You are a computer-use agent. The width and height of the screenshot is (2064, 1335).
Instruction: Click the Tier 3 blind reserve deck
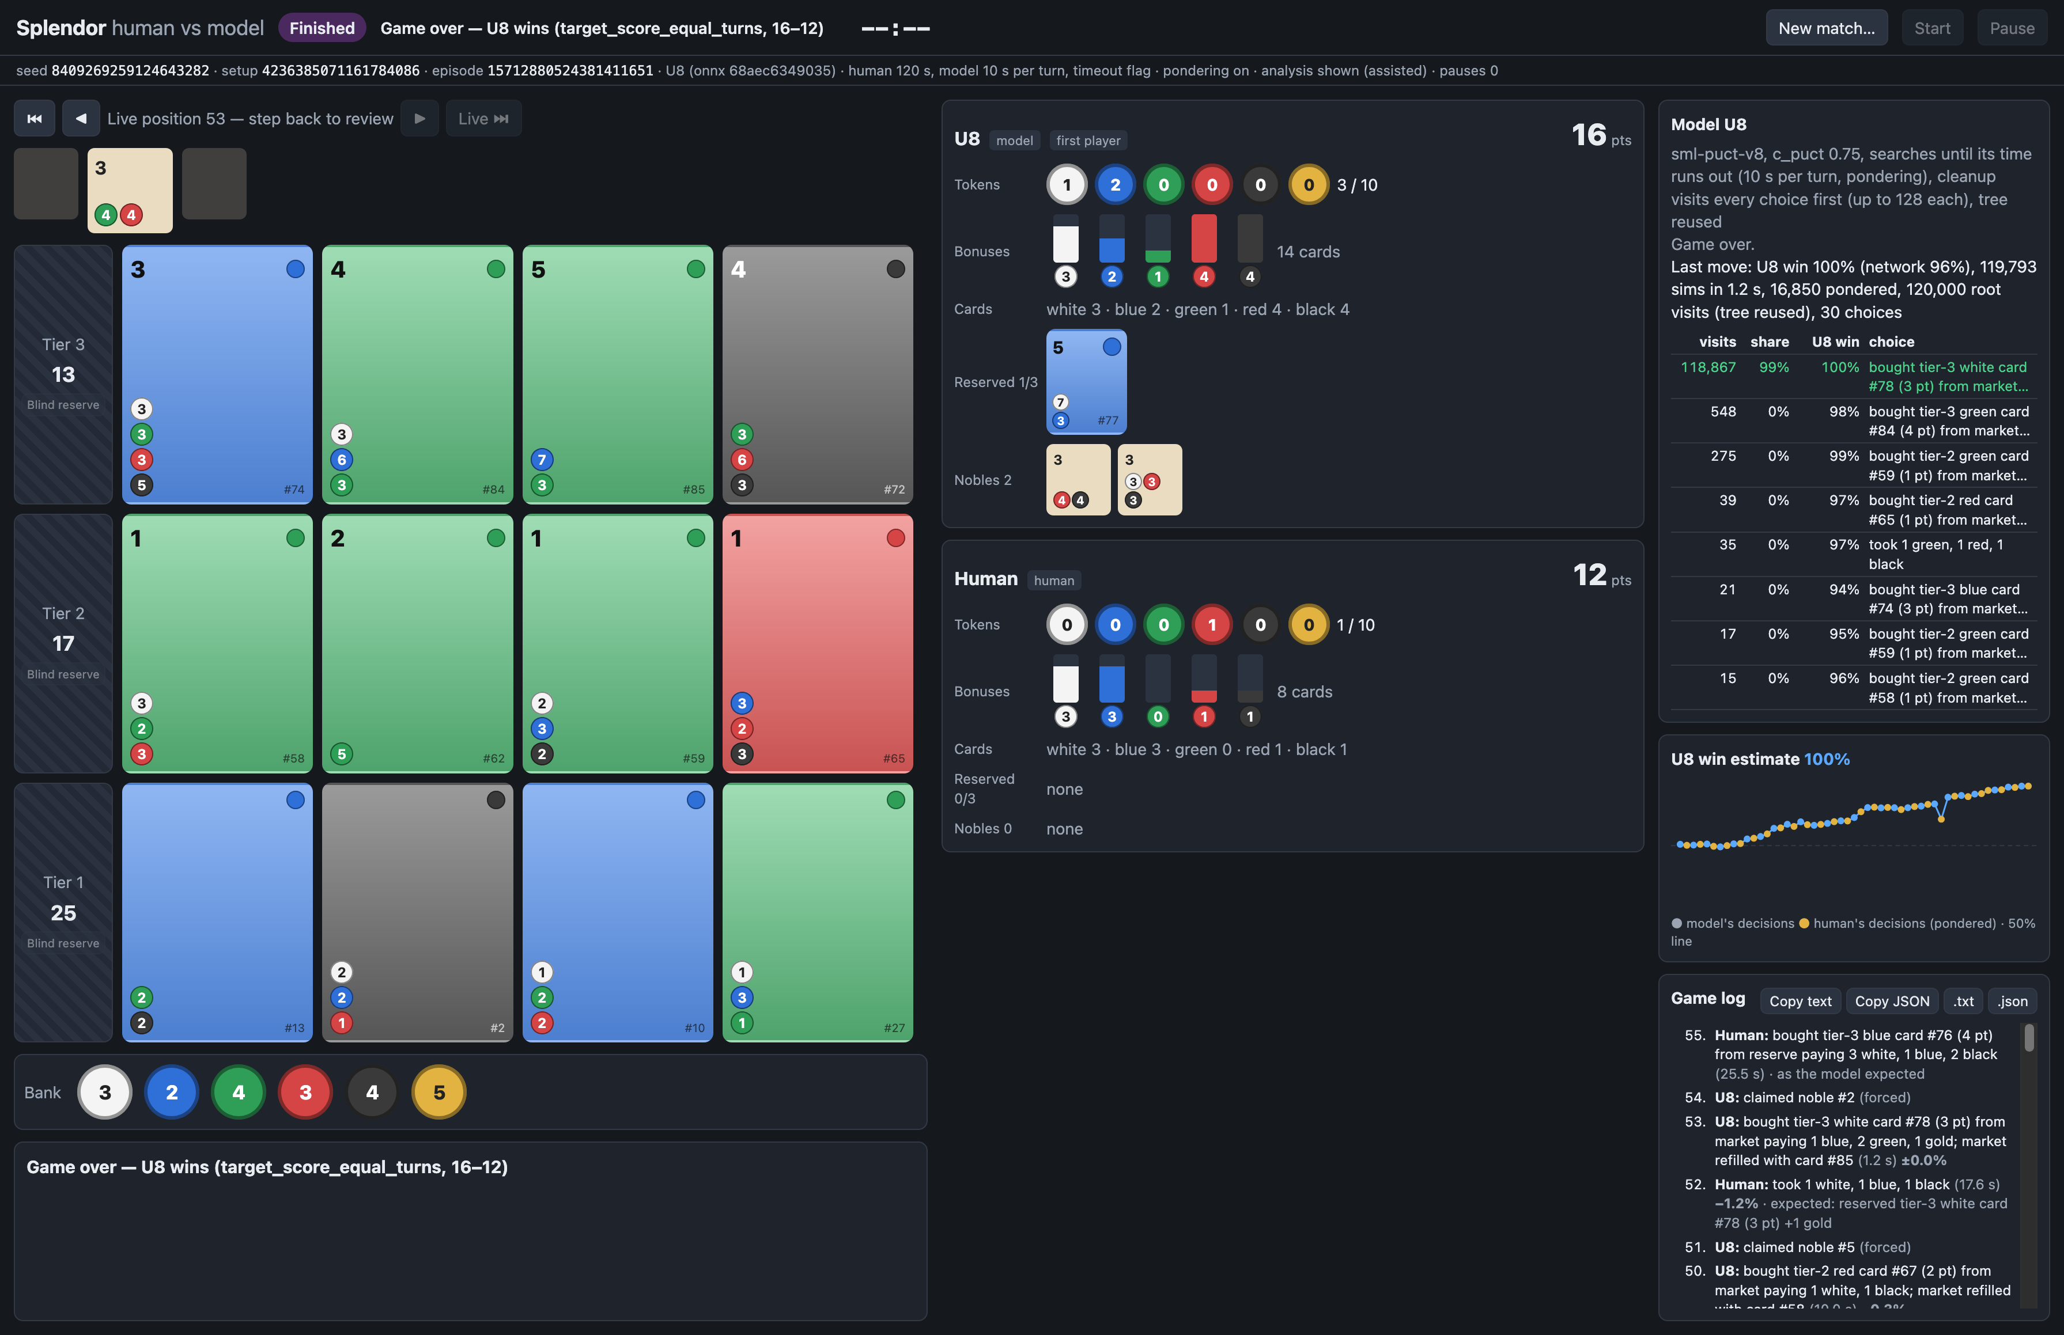pyautogui.click(x=63, y=374)
